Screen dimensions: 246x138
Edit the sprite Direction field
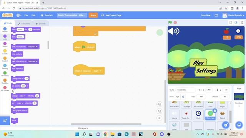(x=224, y=97)
